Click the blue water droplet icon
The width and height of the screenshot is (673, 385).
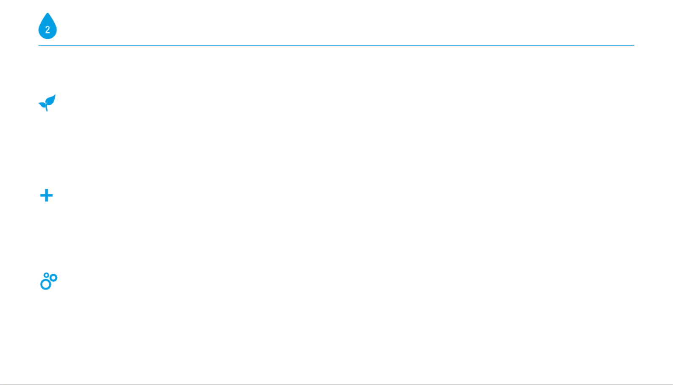(x=48, y=26)
